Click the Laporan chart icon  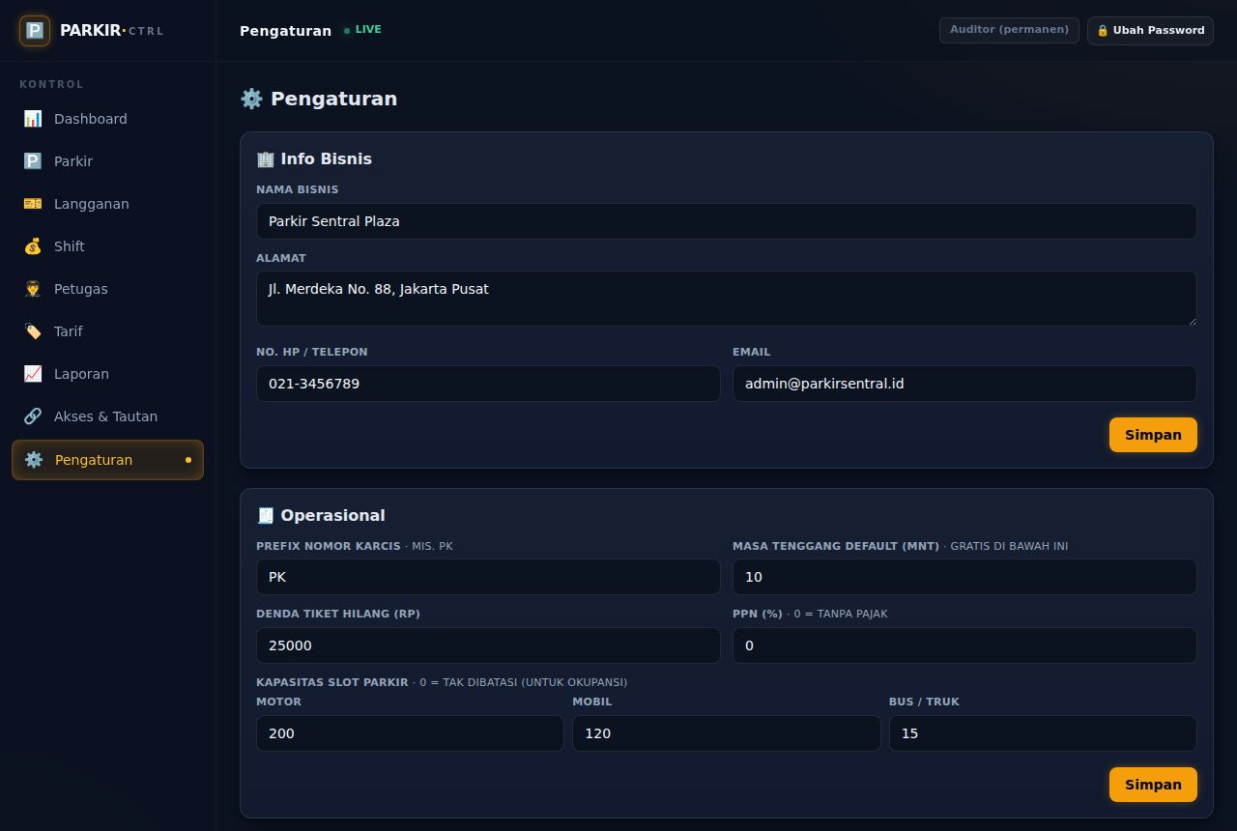point(33,374)
